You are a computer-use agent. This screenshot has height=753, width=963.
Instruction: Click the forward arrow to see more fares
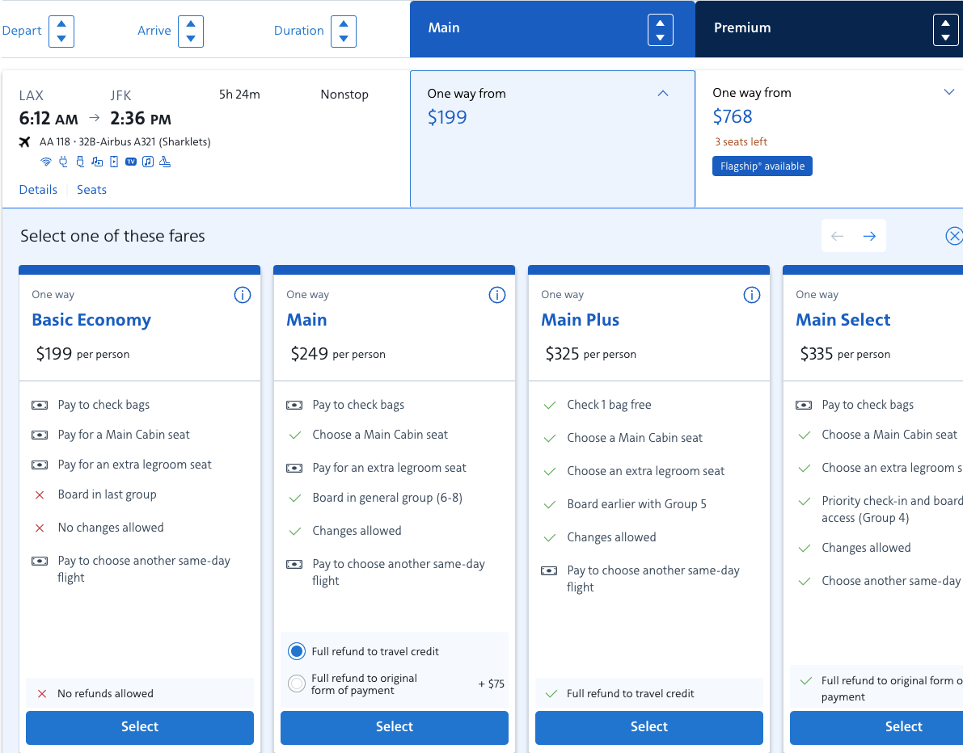coord(869,236)
